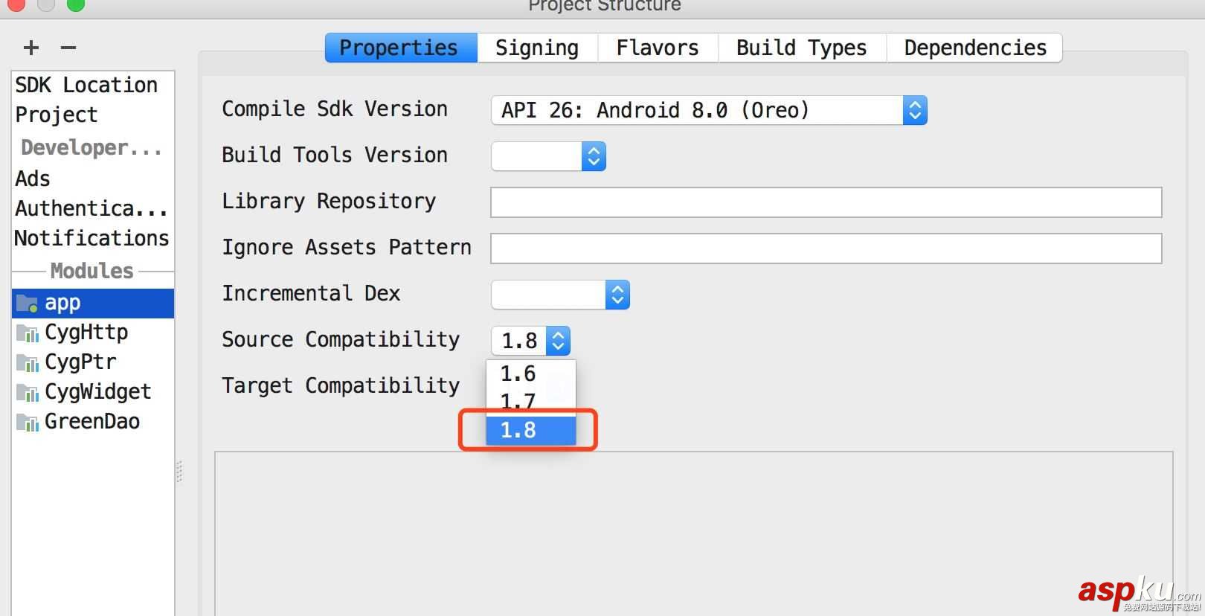This screenshot has width=1205, height=616.
Task: Open the Incremental Dex dropdown
Action: pyautogui.click(x=617, y=295)
